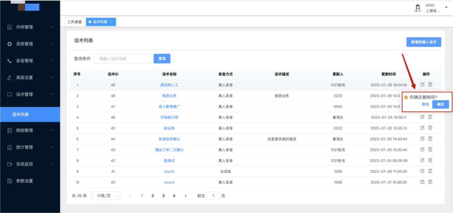Delete the 陈测试 row
The width and height of the screenshot is (453, 213).
[430, 160]
